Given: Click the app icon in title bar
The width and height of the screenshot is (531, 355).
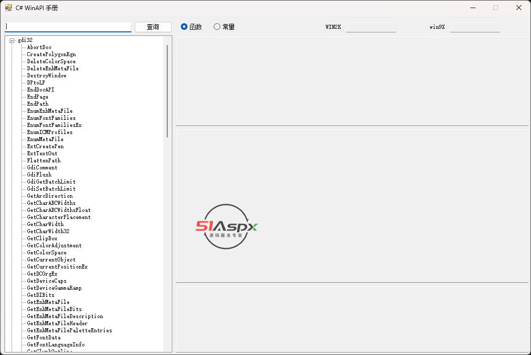Looking at the screenshot, I should coord(9,8).
